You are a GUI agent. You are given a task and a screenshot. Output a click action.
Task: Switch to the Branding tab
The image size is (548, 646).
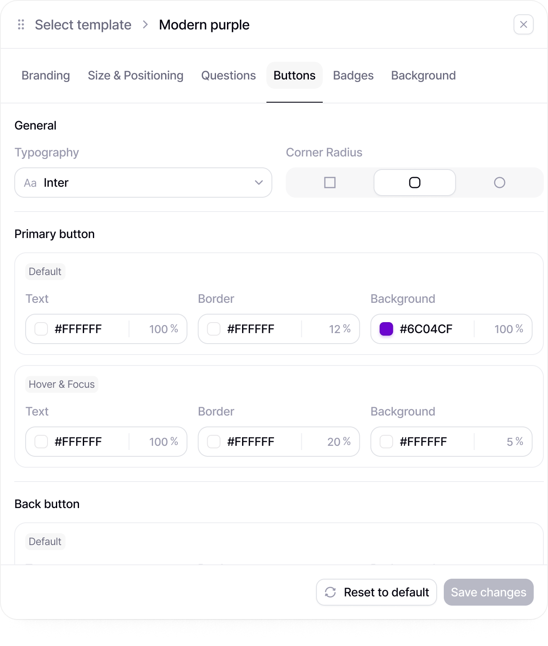46,75
